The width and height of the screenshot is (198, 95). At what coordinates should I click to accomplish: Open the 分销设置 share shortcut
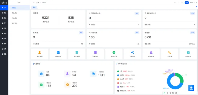[133, 54]
